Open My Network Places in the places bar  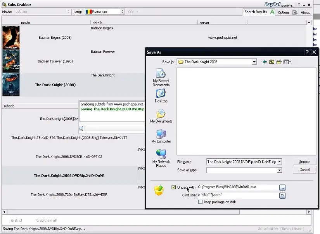(x=161, y=158)
